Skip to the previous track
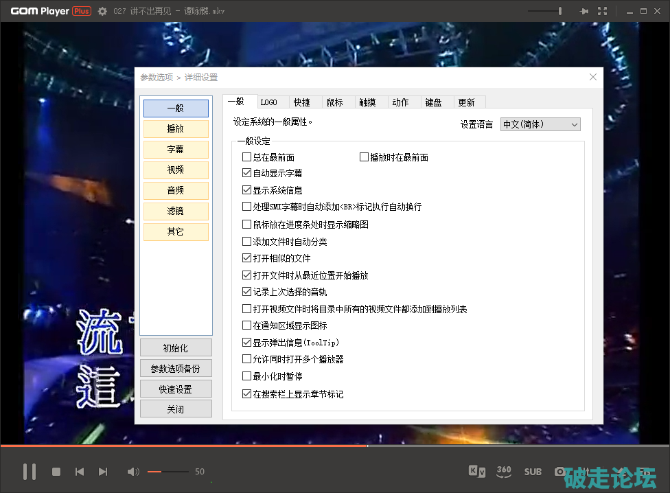Screen dimensions: 670x493 pyautogui.click(x=80, y=472)
